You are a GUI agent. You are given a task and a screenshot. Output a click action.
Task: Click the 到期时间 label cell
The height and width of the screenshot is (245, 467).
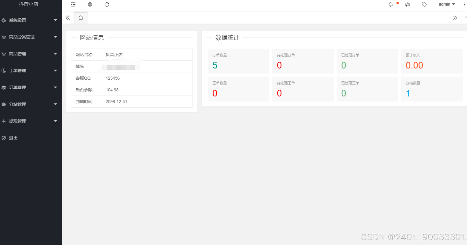pos(86,102)
